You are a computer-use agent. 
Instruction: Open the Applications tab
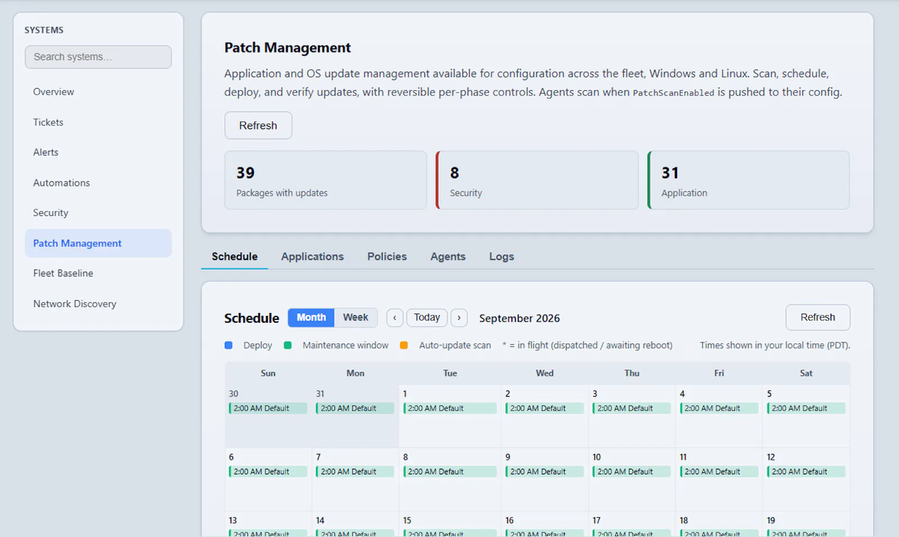(312, 256)
